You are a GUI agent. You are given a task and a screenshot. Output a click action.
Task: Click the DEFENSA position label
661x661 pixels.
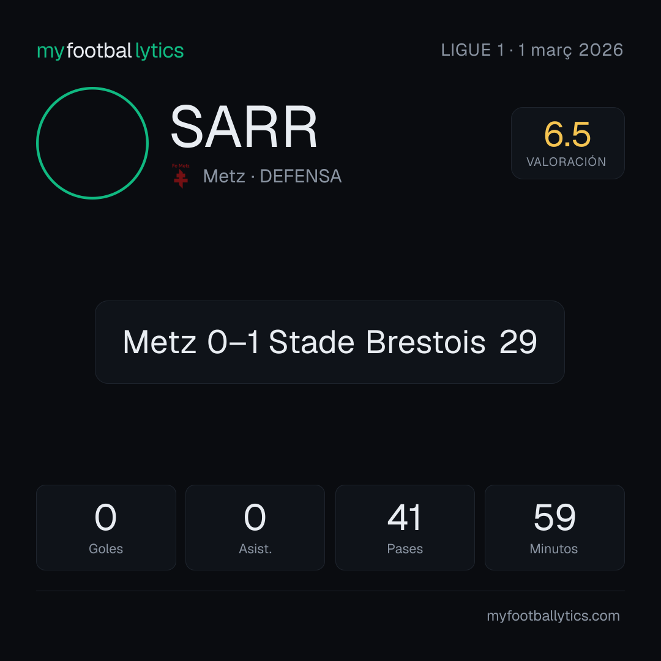point(301,176)
